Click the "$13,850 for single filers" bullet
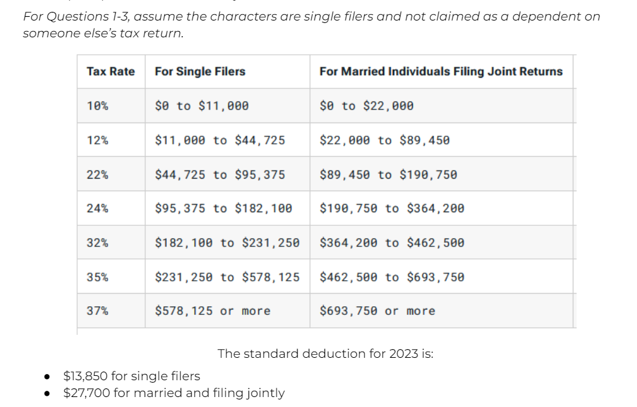The image size is (637, 407). 132,376
